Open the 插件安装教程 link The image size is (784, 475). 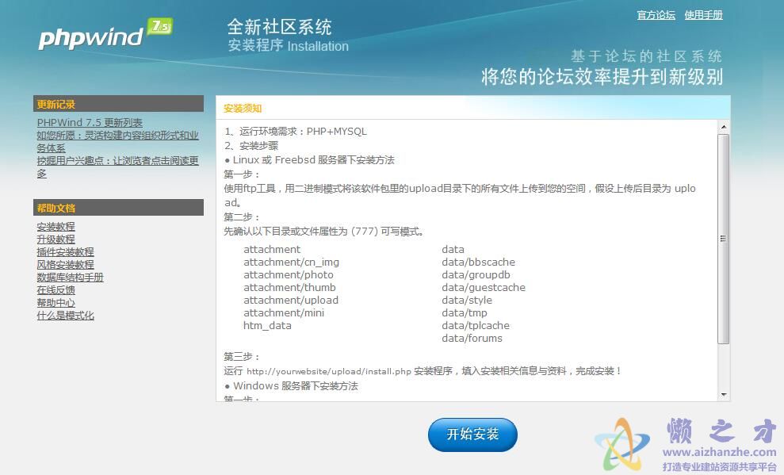pyautogui.click(x=65, y=252)
